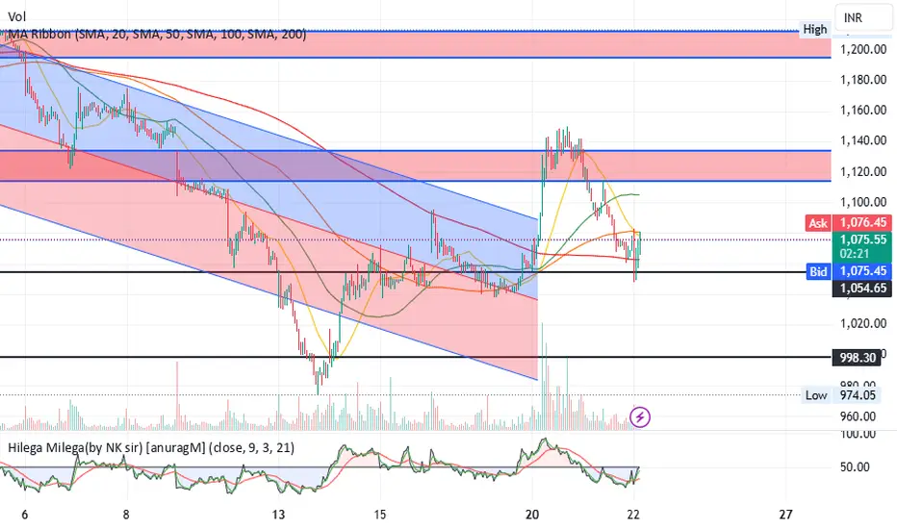Click date 6 on the time axis
897x529 pixels.
coord(25,515)
